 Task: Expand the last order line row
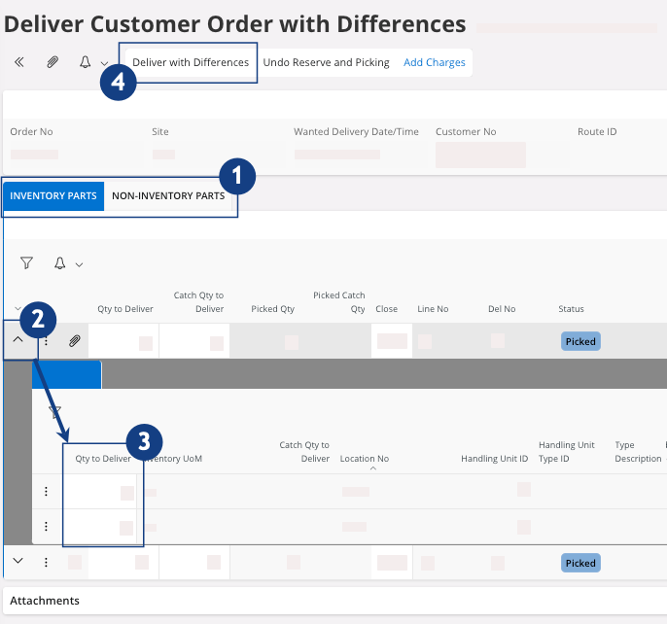[18, 562]
